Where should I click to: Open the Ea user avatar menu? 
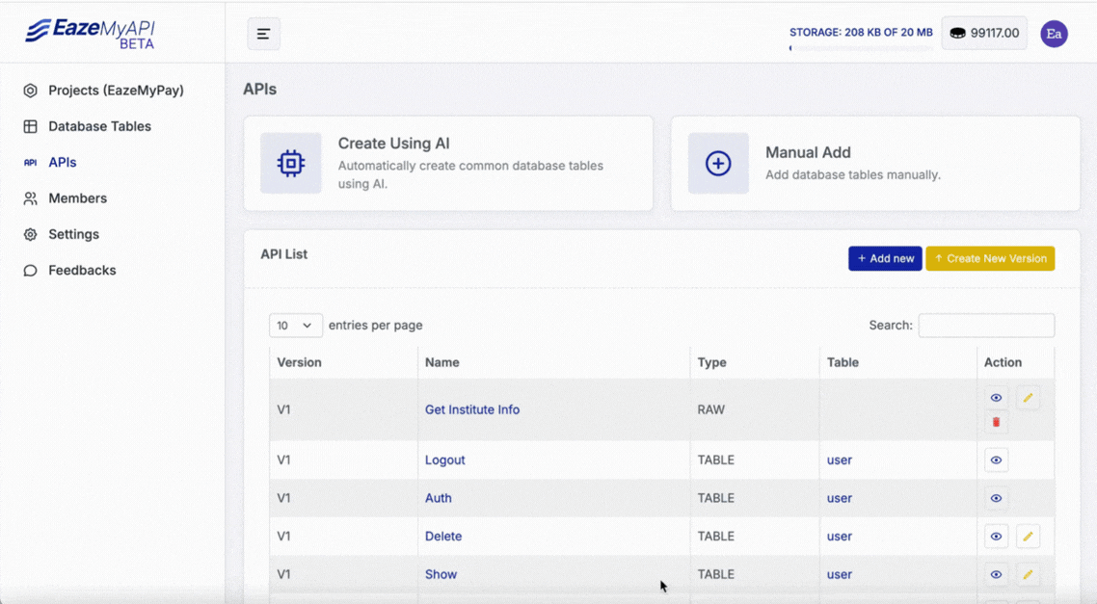point(1054,34)
